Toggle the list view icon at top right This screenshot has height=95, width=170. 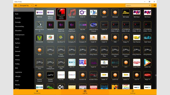(x=155, y=5)
